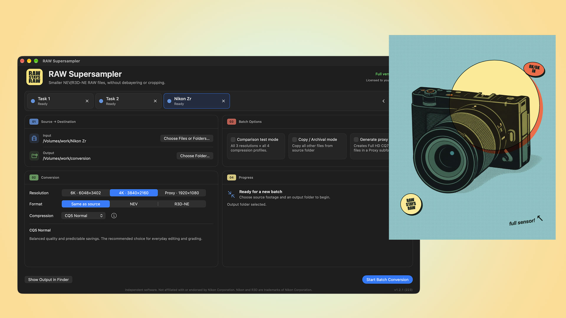Open the CQ5 Normal compression dropdown
This screenshot has width=566, height=318.
83,216
